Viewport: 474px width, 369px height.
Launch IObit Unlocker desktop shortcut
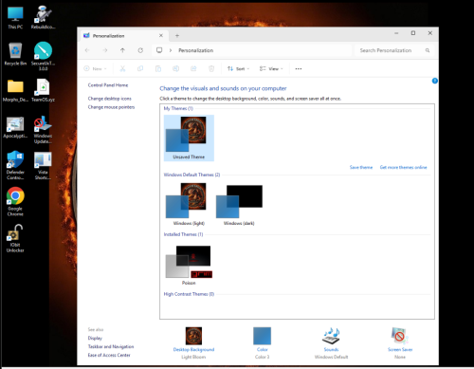(x=15, y=238)
